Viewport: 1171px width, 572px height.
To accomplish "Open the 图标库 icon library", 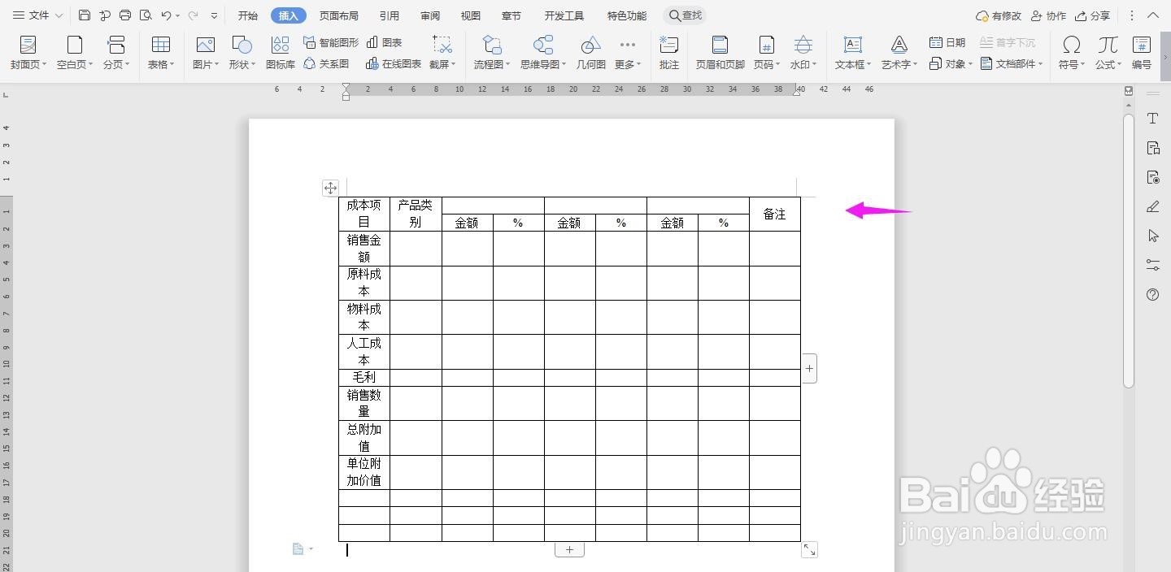I will click(x=281, y=53).
